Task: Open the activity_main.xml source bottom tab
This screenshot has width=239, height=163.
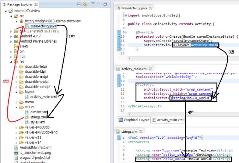Action: [x=168, y=120]
